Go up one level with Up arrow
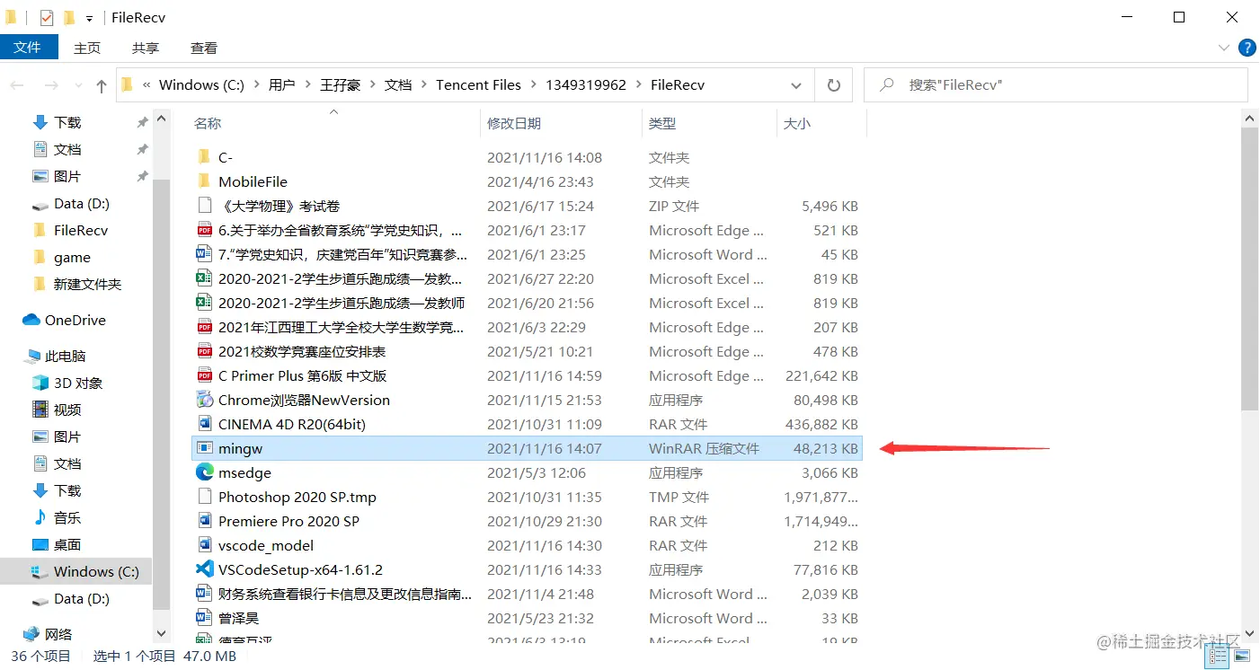1260x670 pixels. [102, 85]
